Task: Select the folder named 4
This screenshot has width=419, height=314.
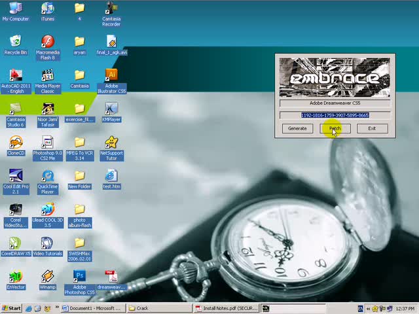Action: click(x=79, y=10)
